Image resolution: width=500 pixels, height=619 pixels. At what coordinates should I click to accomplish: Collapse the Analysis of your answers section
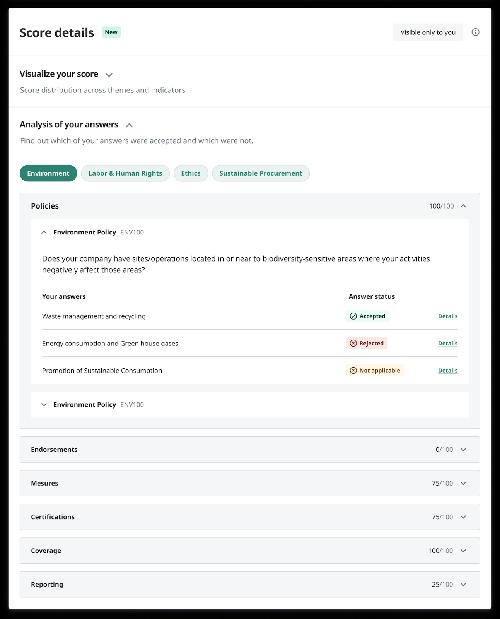(x=130, y=125)
